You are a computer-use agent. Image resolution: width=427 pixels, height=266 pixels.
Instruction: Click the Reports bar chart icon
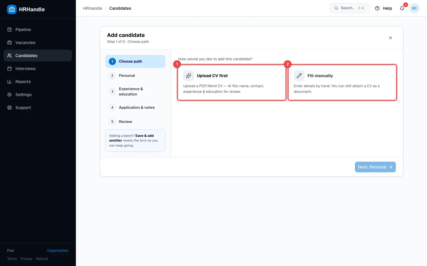pyautogui.click(x=9, y=82)
